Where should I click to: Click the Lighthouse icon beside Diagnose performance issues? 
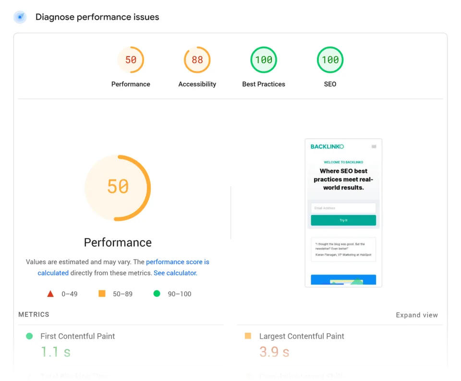click(20, 17)
